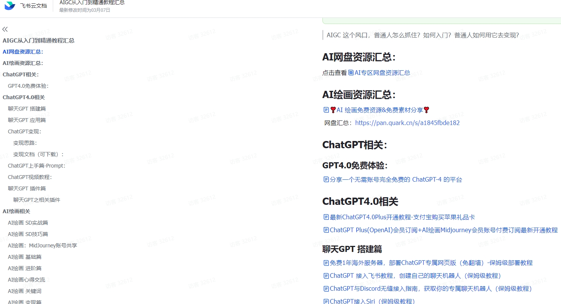Jump to AI网盘资源汇总 in outline
Screen dimensions: 561x304
pos(23,52)
